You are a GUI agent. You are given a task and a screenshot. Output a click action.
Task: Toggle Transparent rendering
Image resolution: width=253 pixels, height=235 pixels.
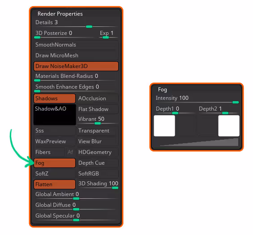pos(98,131)
